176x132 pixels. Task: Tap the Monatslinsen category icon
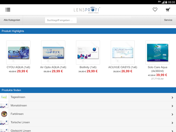(x=4, y=106)
